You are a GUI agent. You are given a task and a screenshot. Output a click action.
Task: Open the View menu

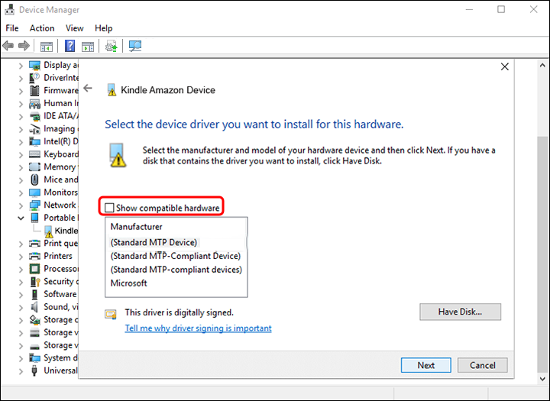tap(75, 28)
